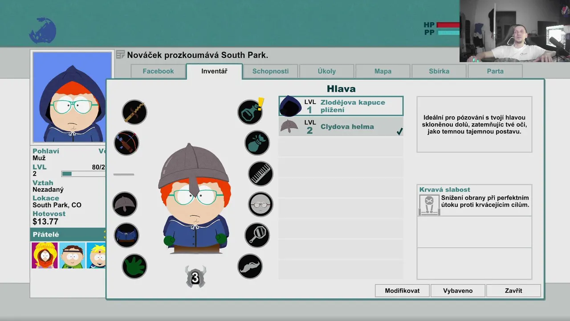The image size is (570, 321).
Task: Click the red HP bar
Action: [x=448, y=25]
